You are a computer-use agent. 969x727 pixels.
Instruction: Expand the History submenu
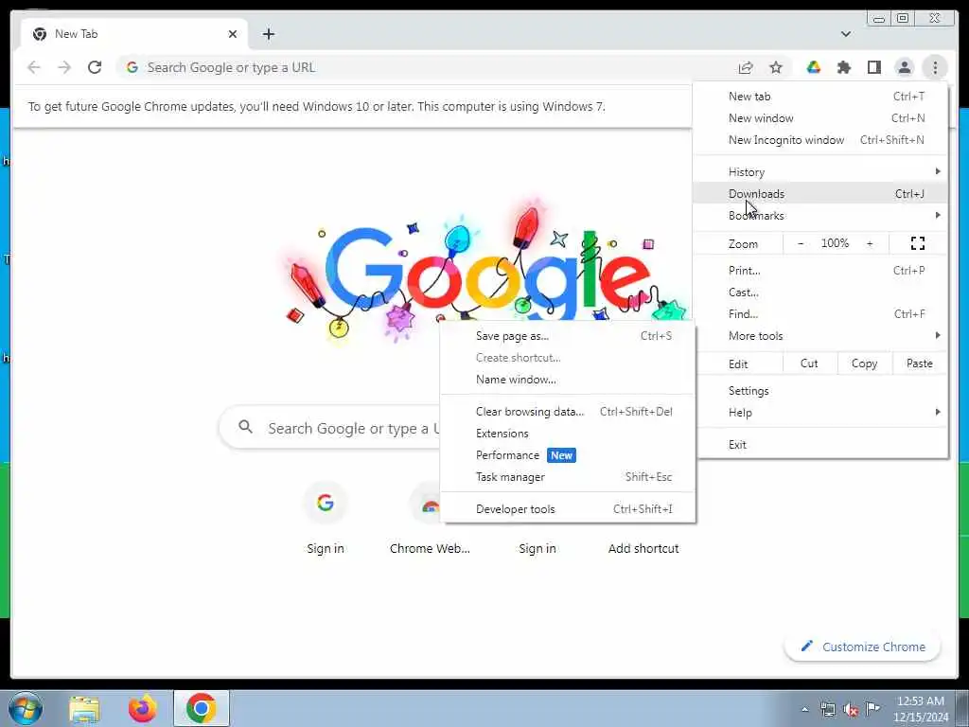(820, 172)
